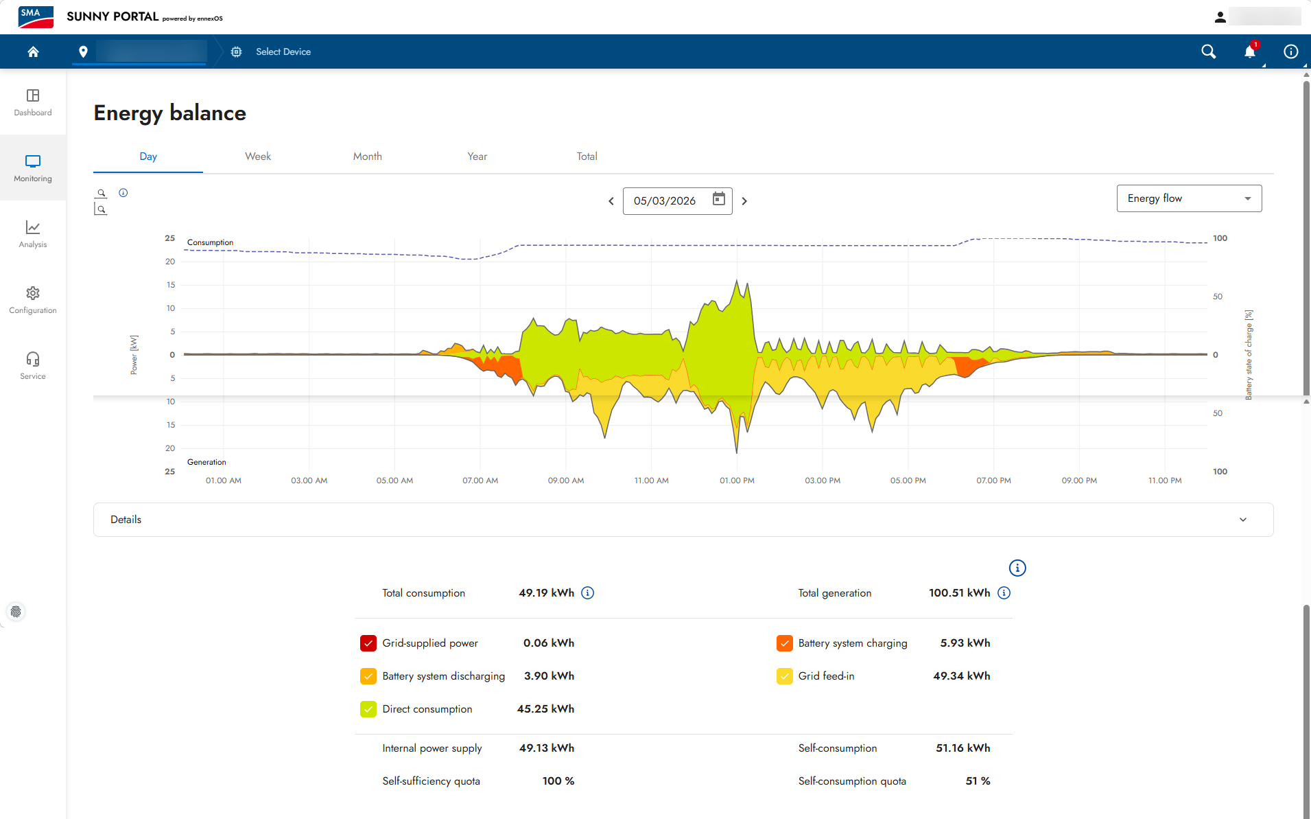Switch to the Month tab
Image resolution: width=1311 pixels, height=819 pixels.
pyautogui.click(x=368, y=157)
